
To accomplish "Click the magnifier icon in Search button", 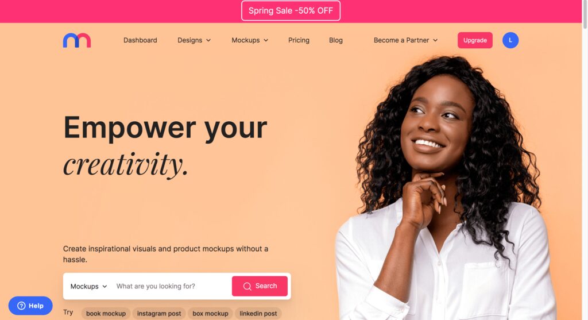I will point(247,286).
